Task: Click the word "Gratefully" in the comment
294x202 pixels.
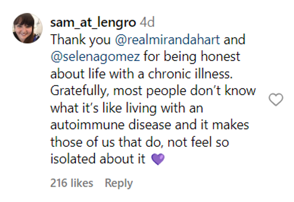Action: (78, 91)
